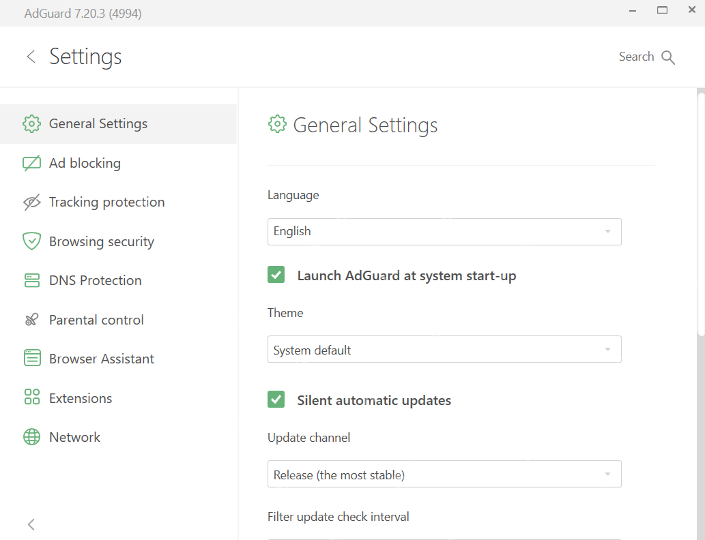Click the Theme label text

pos(285,313)
